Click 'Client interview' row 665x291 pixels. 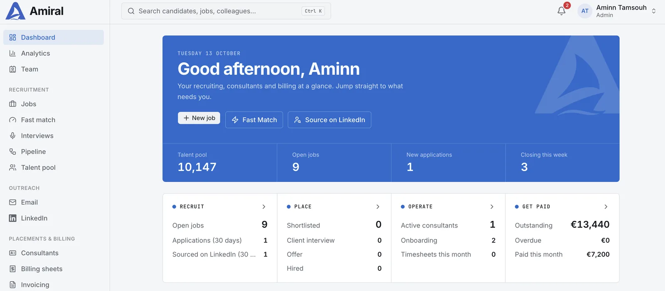click(334, 240)
